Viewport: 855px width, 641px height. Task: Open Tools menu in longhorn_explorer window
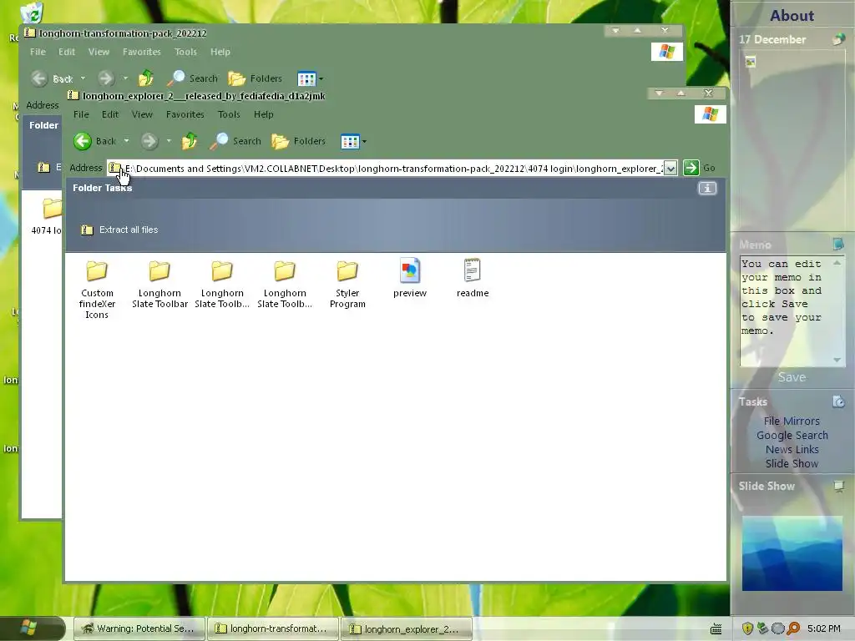(229, 114)
